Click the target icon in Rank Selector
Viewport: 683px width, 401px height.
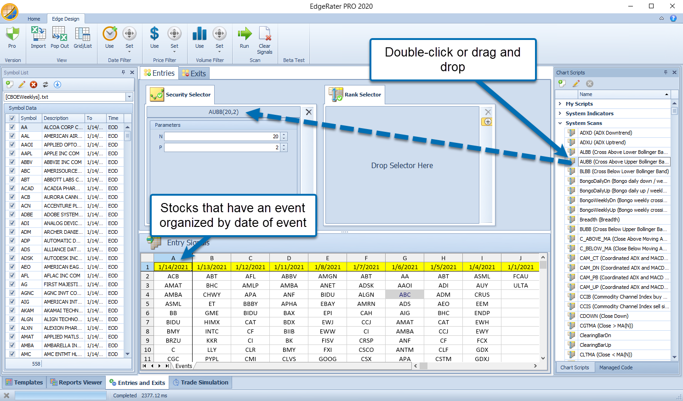488,122
